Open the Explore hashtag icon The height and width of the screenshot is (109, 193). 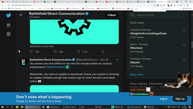(x=9, y=25)
